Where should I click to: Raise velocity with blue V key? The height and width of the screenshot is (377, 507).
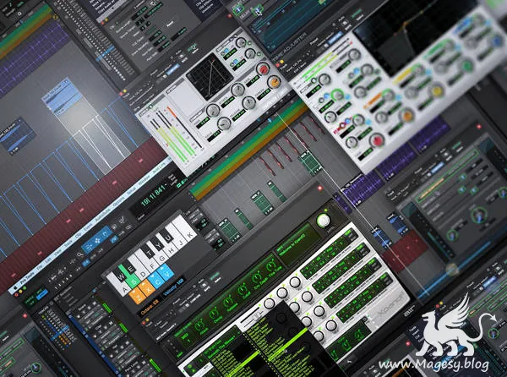tap(167, 272)
